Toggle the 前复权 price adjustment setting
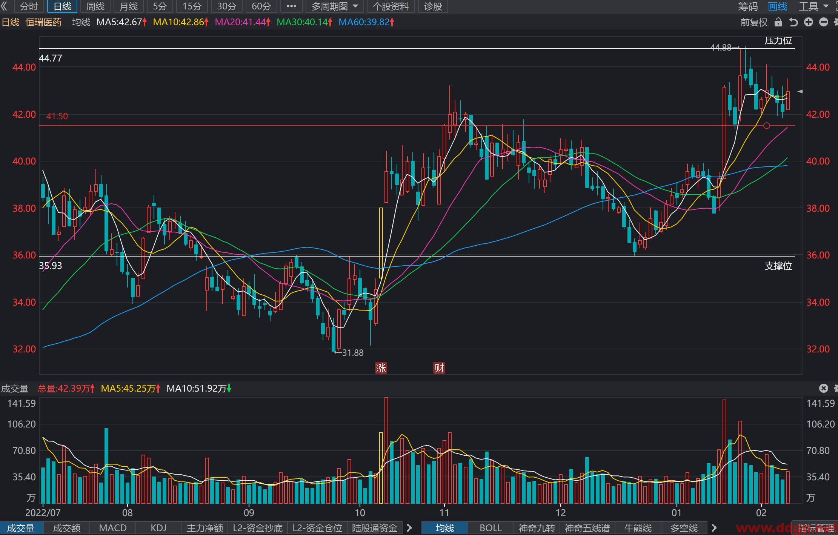This screenshot has width=838, height=535. pyautogui.click(x=754, y=22)
